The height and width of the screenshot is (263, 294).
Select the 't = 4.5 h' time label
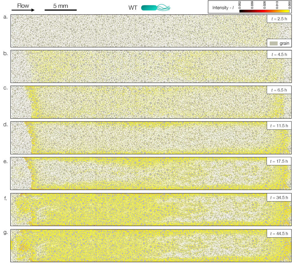pyautogui.click(x=279, y=54)
